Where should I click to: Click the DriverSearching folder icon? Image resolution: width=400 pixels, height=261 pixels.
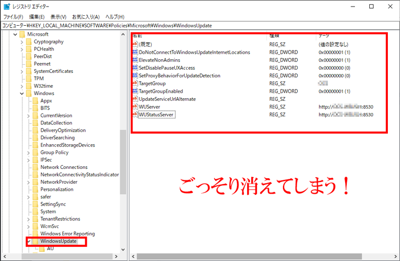point(36,138)
